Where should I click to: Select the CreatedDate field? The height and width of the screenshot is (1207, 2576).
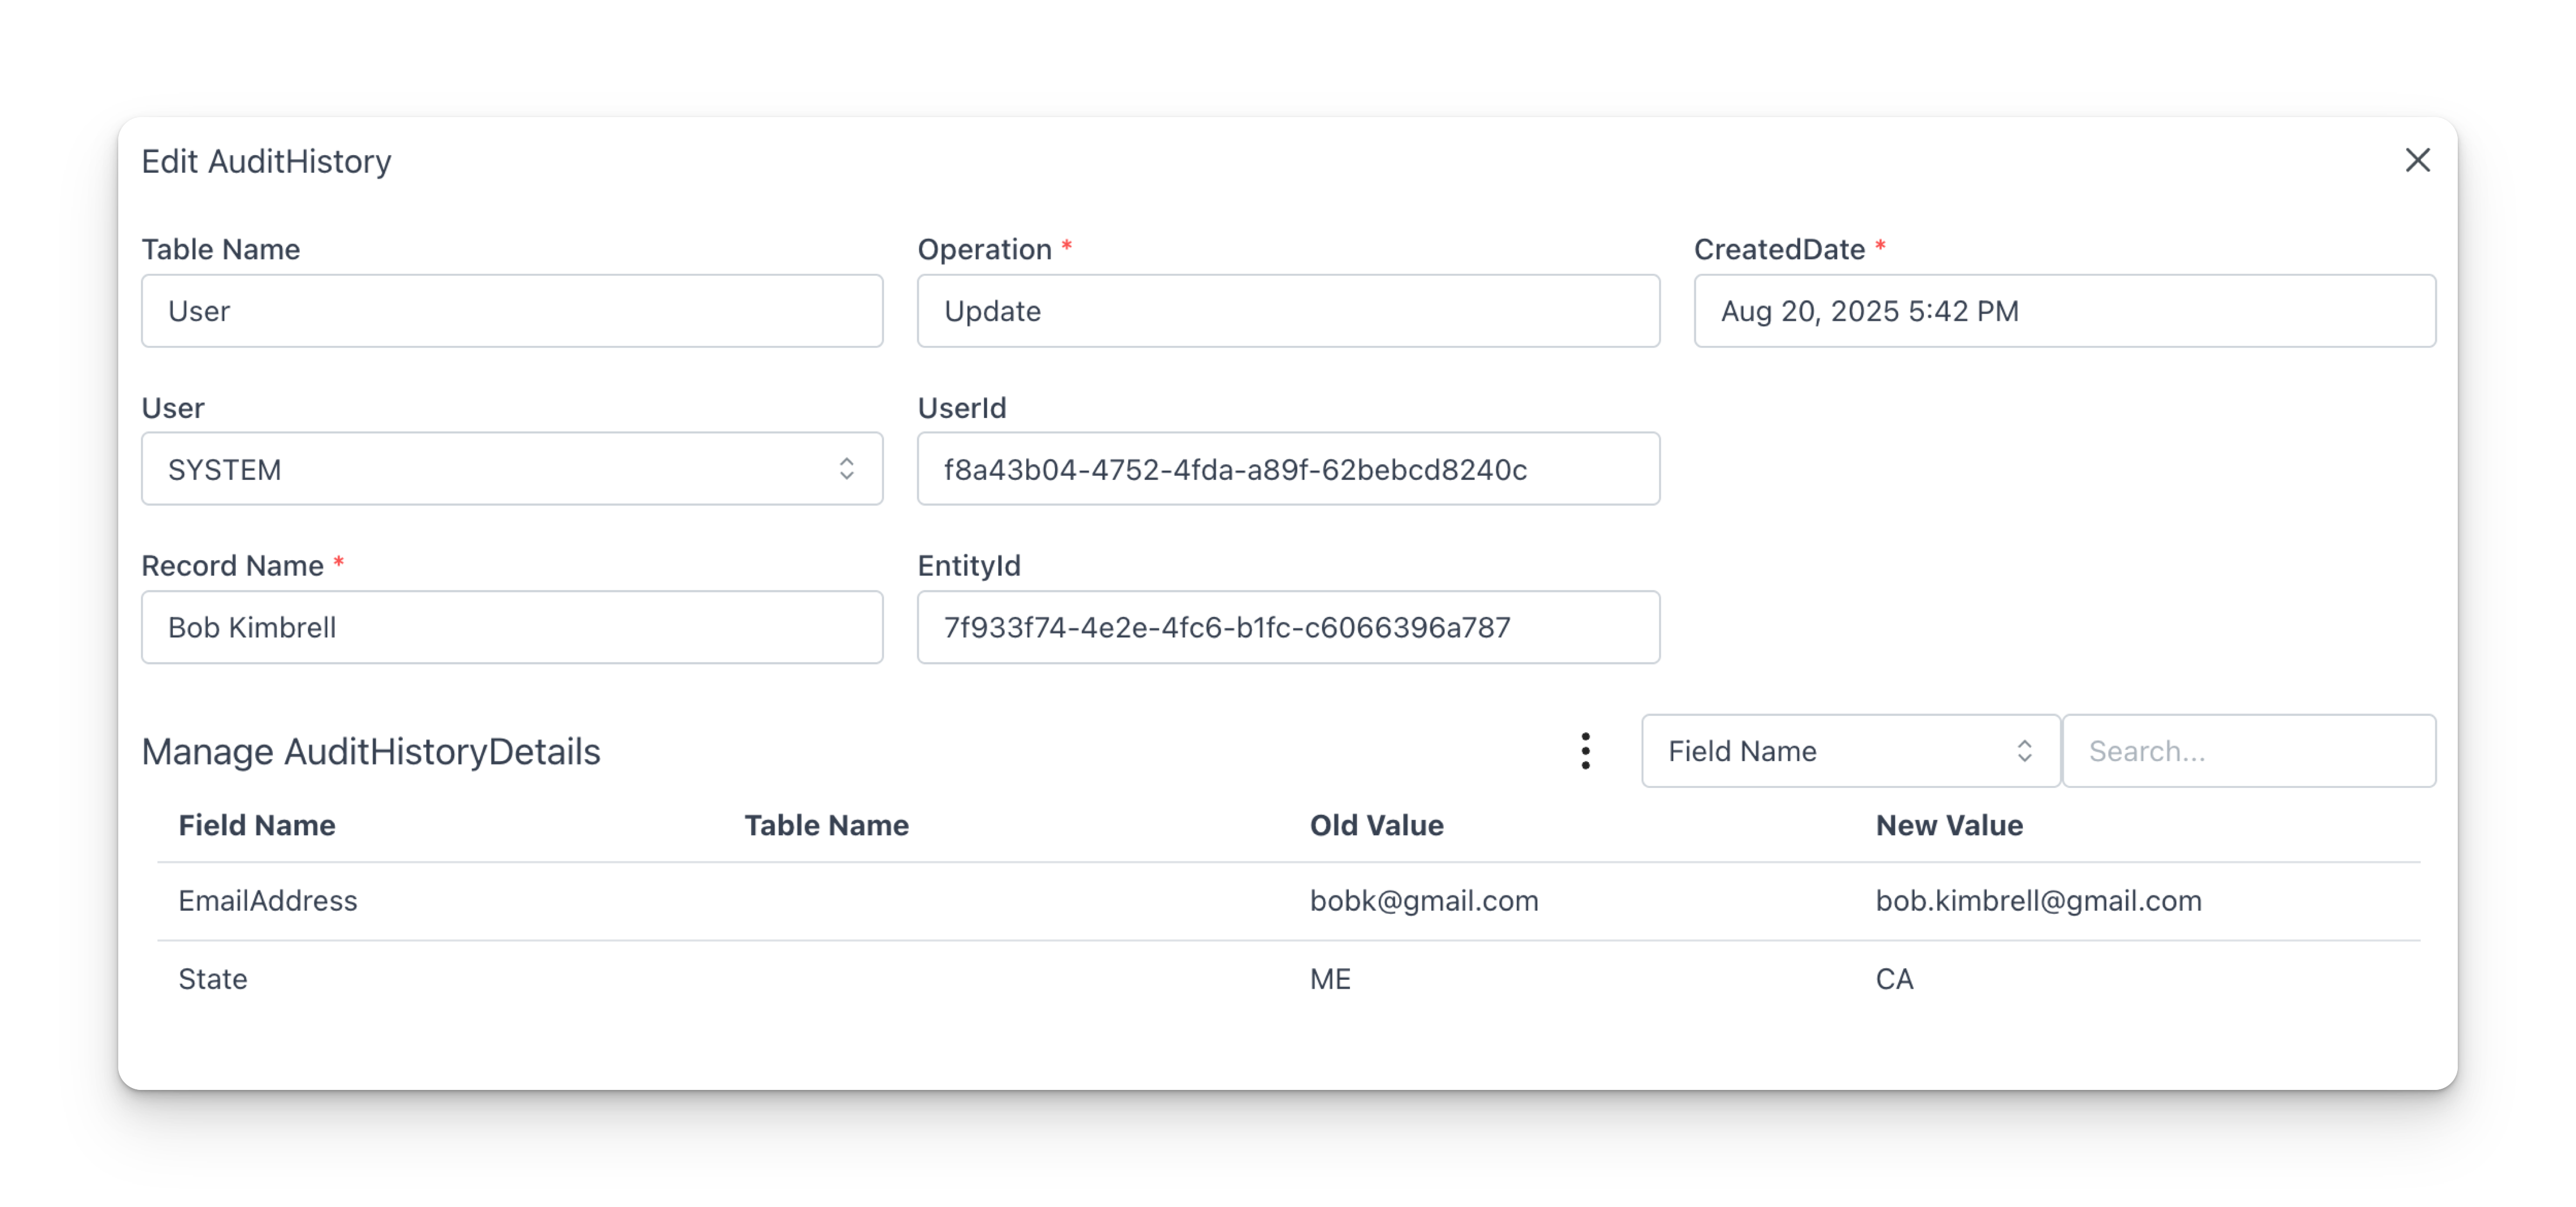tap(2064, 311)
